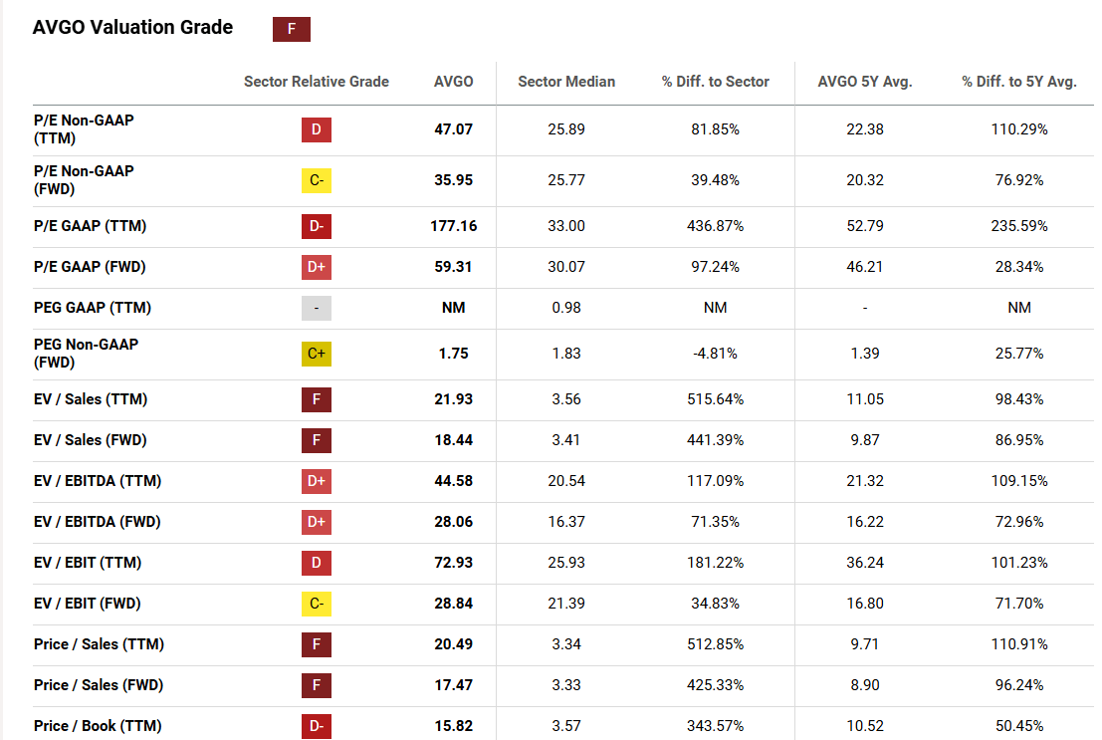
Task: Click the % Diff. to Sector column header
Action: point(715,82)
